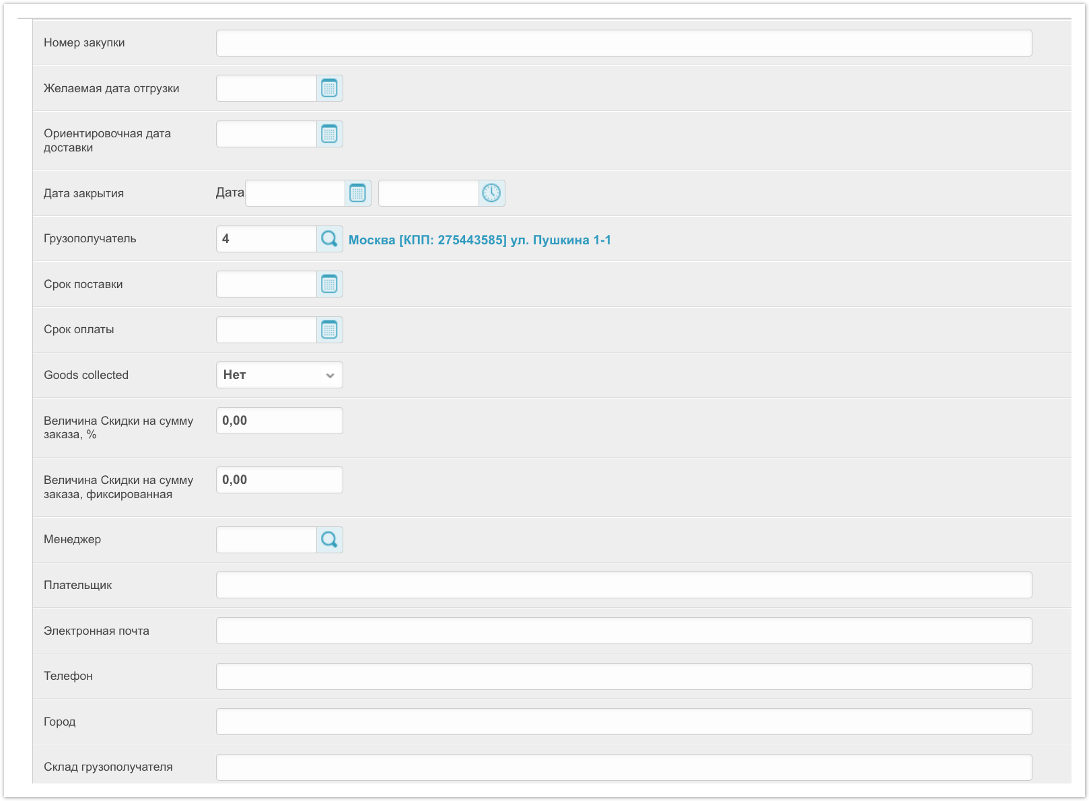Focus the Грузополучатель field containing 4
Viewport: 1089px width, 801px height.
(x=267, y=239)
